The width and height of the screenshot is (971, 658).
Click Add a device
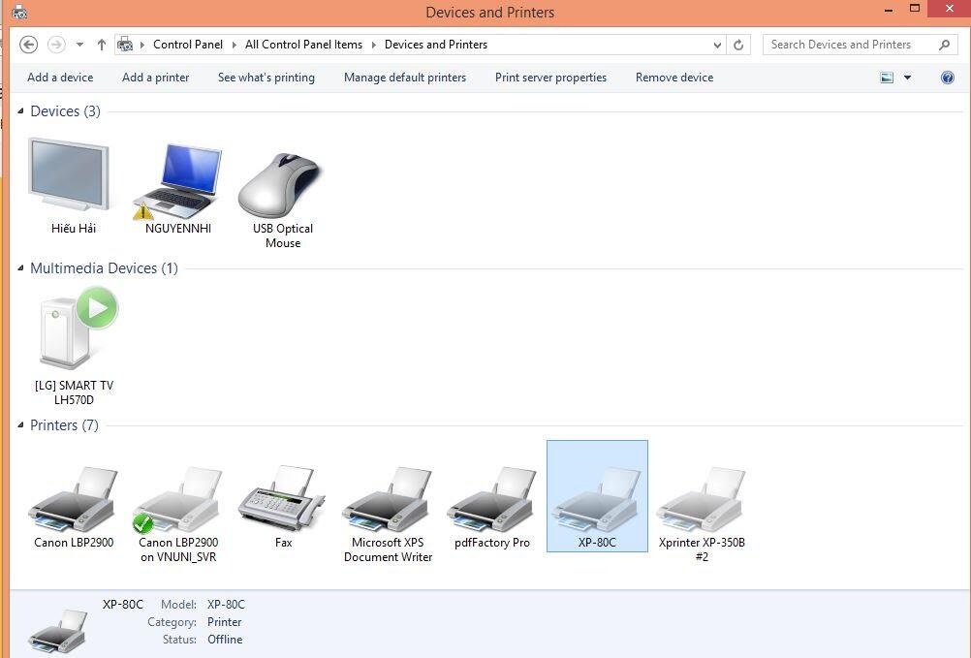click(x=60, y=78)
